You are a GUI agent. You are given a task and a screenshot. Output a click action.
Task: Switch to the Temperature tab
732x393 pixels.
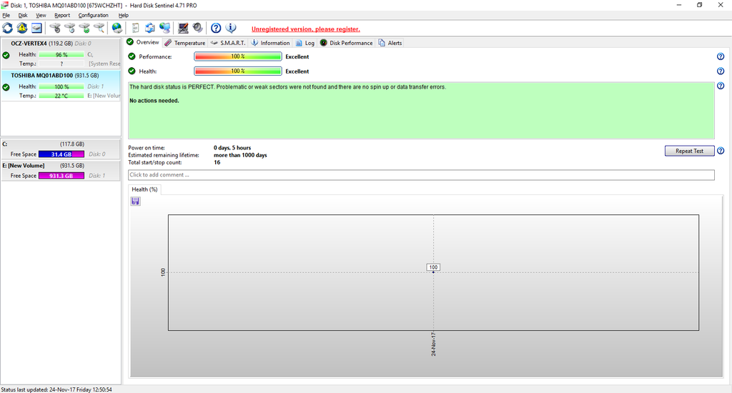184,43
